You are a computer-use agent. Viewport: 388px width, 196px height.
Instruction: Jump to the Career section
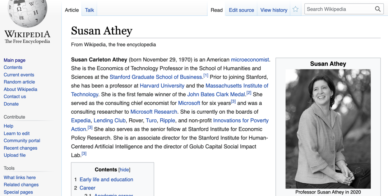click(87, 188)
